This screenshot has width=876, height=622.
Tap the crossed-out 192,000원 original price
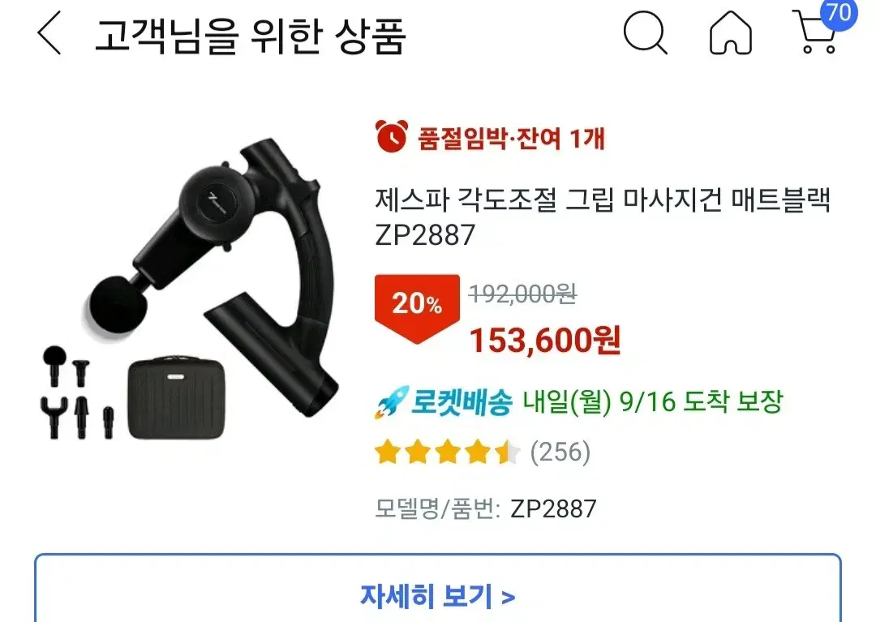[x=523, y=293]
